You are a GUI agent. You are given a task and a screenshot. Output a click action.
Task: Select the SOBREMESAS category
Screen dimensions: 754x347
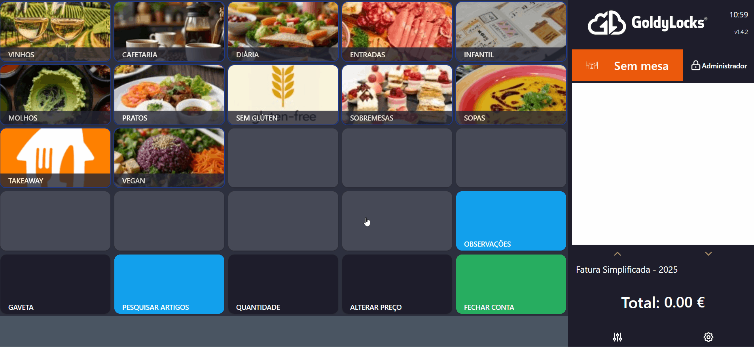[397, 95]
